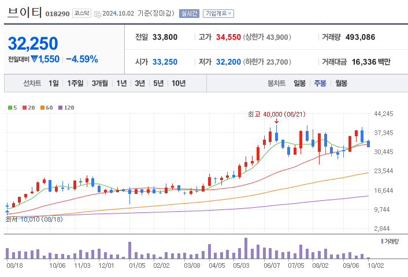The image size is (408, 277).
Task: Click the 코스닥 market badge
Action: (x=81, y=13)
